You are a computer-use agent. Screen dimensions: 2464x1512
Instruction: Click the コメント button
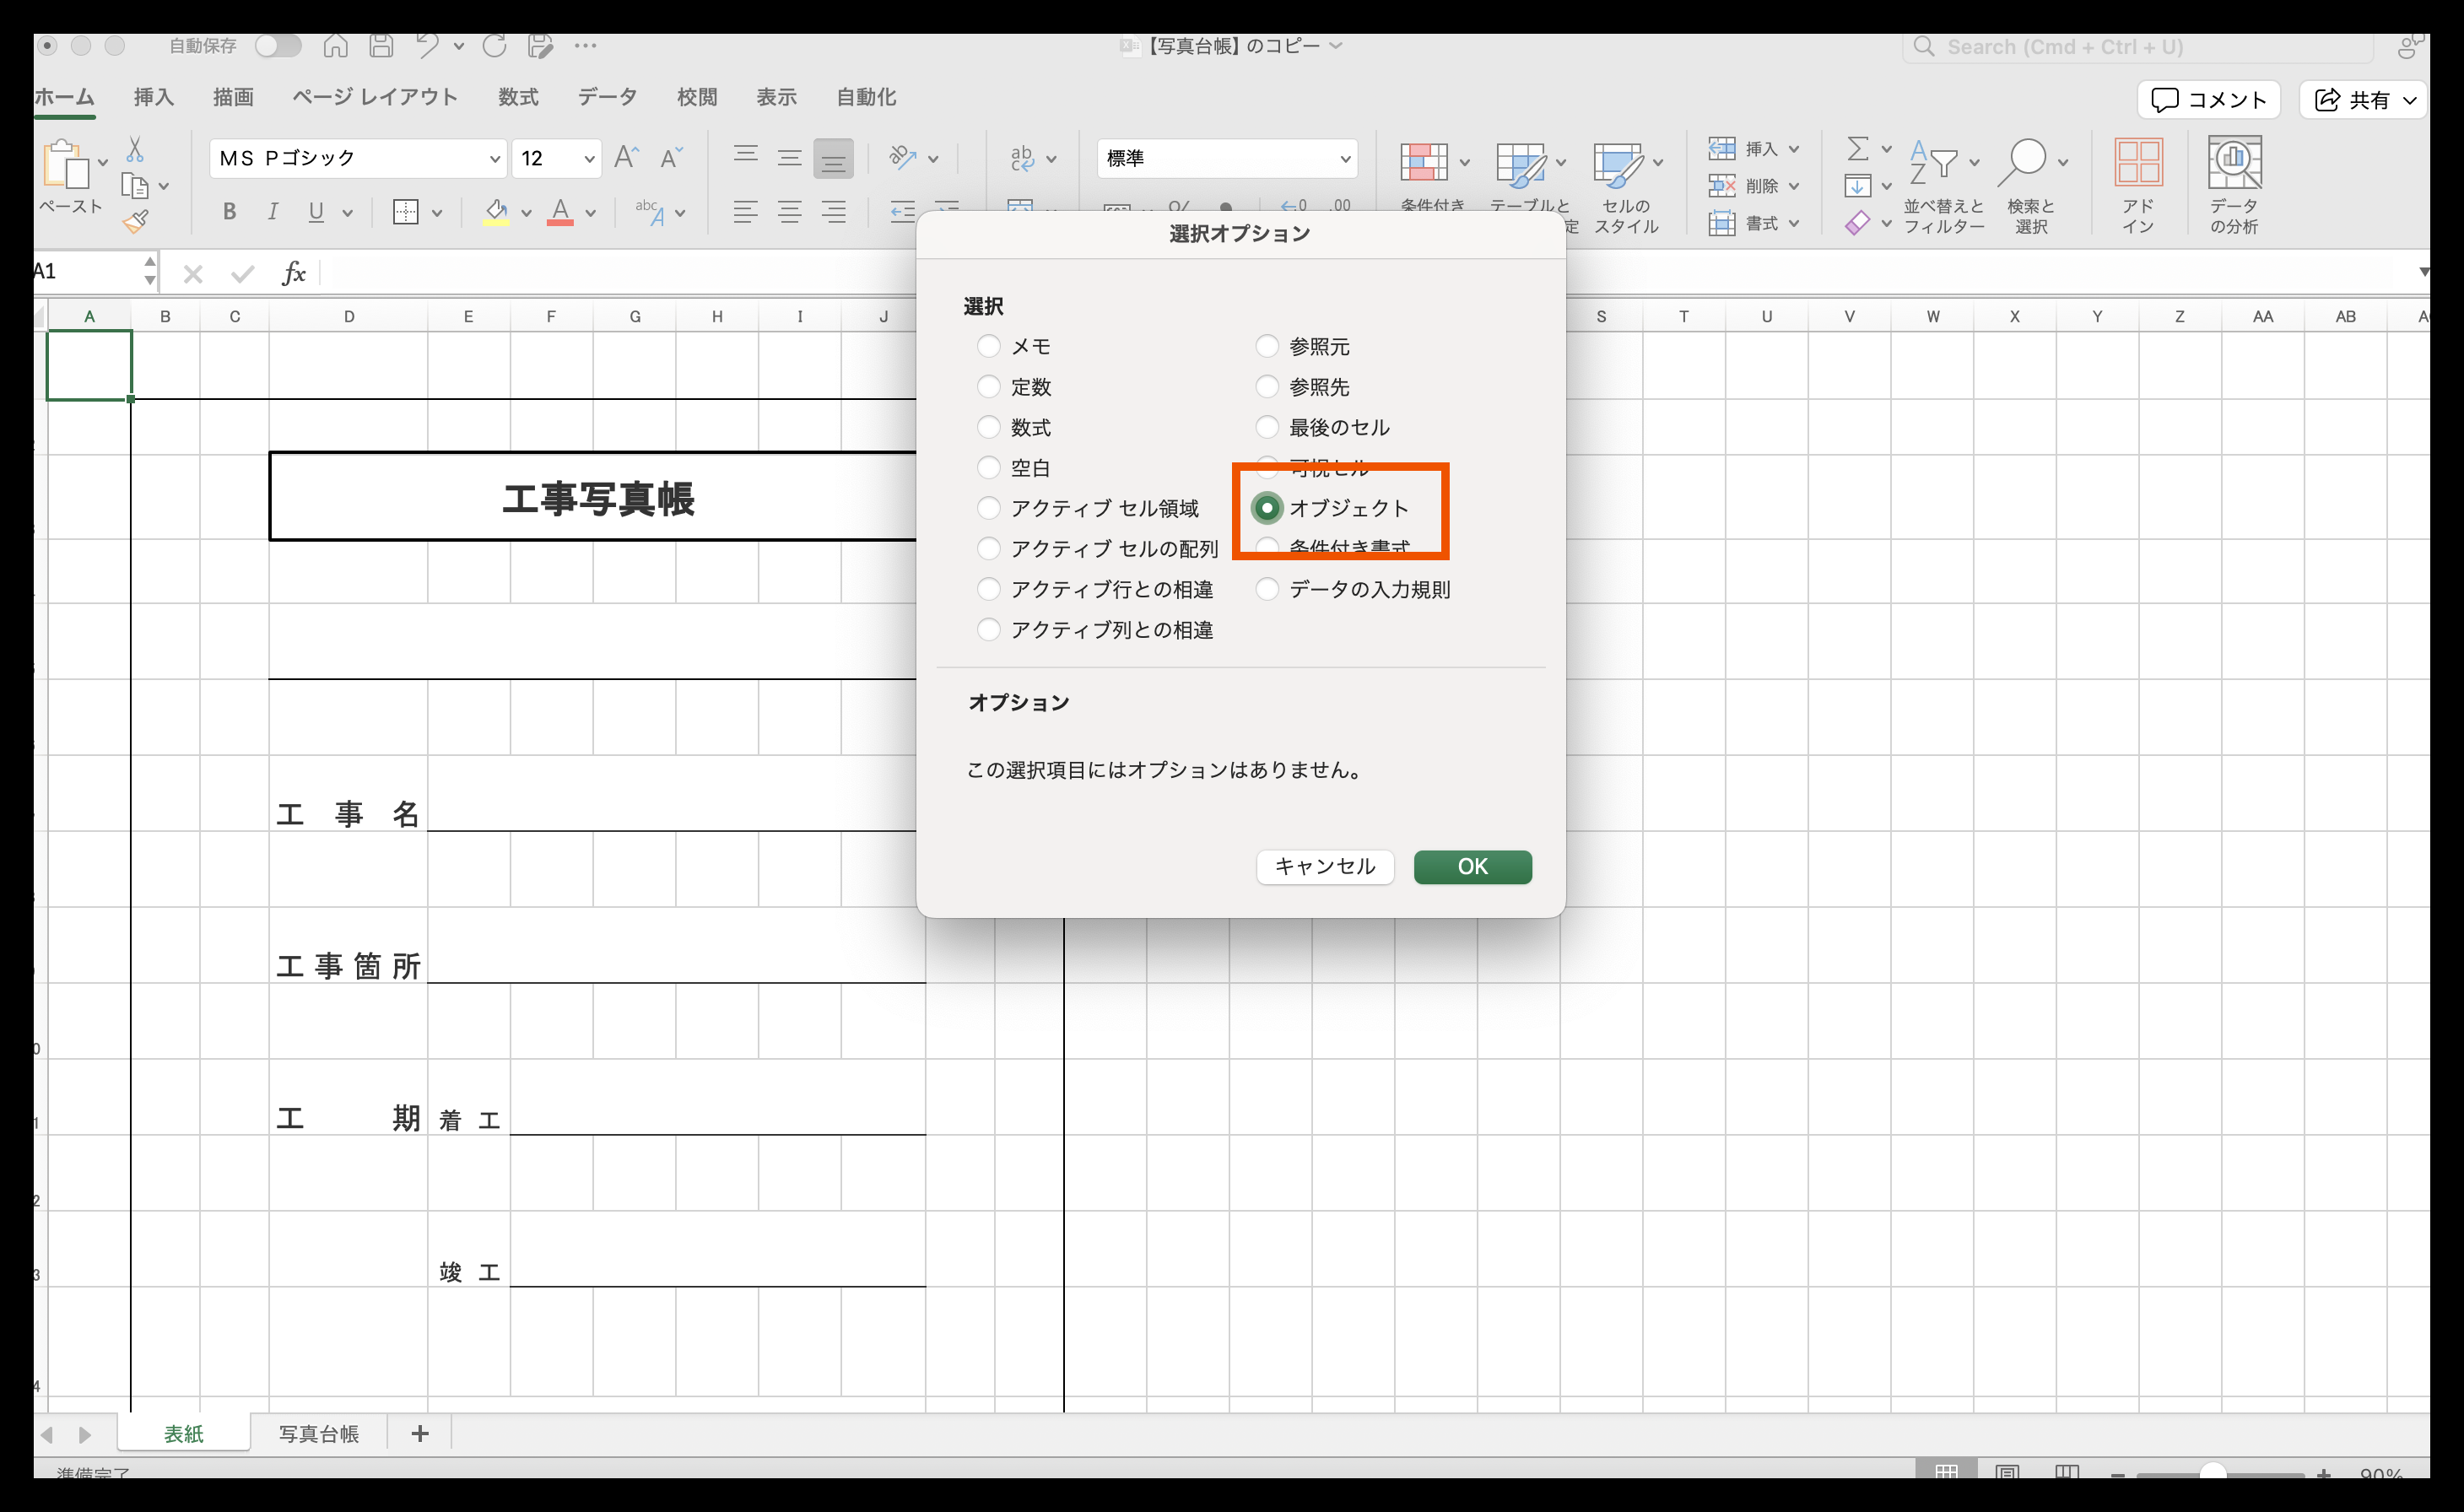2209,99
